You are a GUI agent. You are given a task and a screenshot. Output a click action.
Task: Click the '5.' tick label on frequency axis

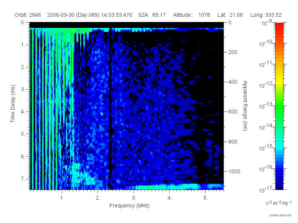click(x=206, y=198)
